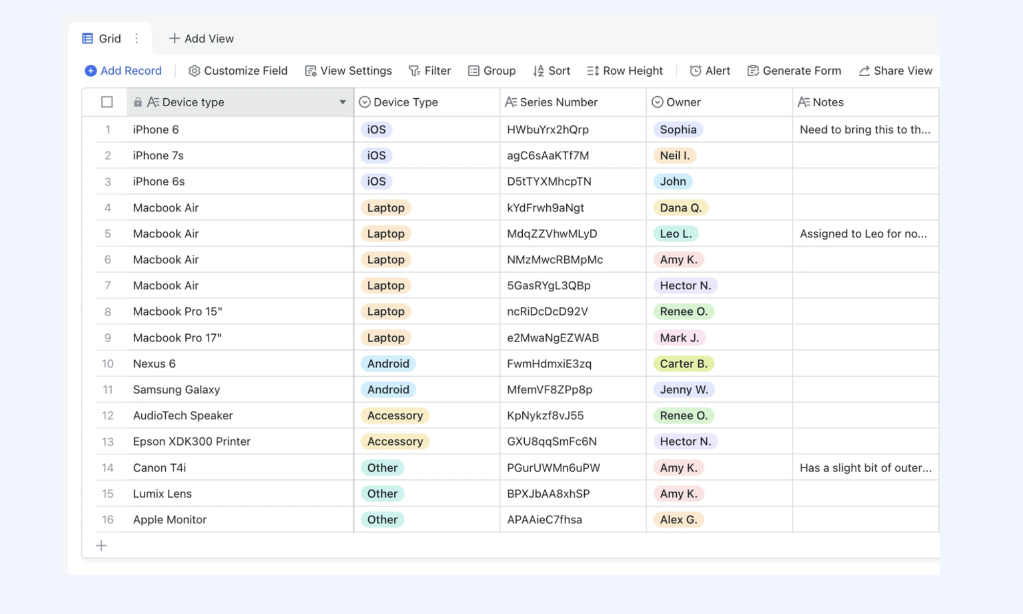
Task: Click the Share View arrow icon
Action: click(x=864, y=71)
